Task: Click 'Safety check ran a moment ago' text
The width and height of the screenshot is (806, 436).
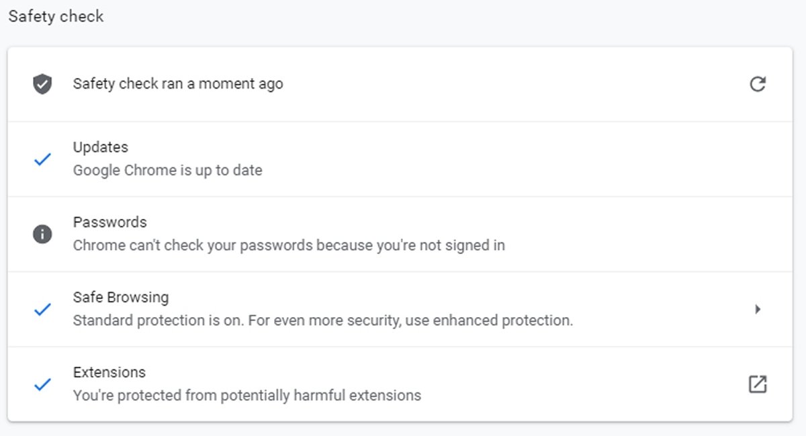Action: pos(178,84)
